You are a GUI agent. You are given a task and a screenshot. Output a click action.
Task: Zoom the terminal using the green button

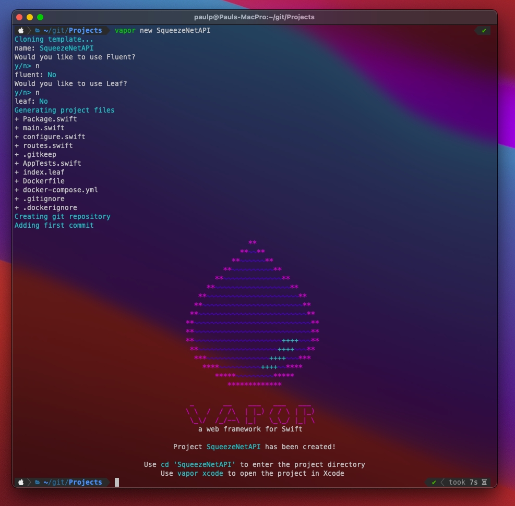40,17
